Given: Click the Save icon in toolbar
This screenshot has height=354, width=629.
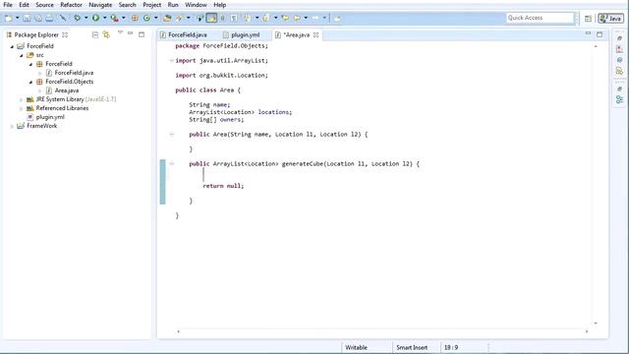Looking at the screenshot, I should pyautogui.click(x=27, y=18).
